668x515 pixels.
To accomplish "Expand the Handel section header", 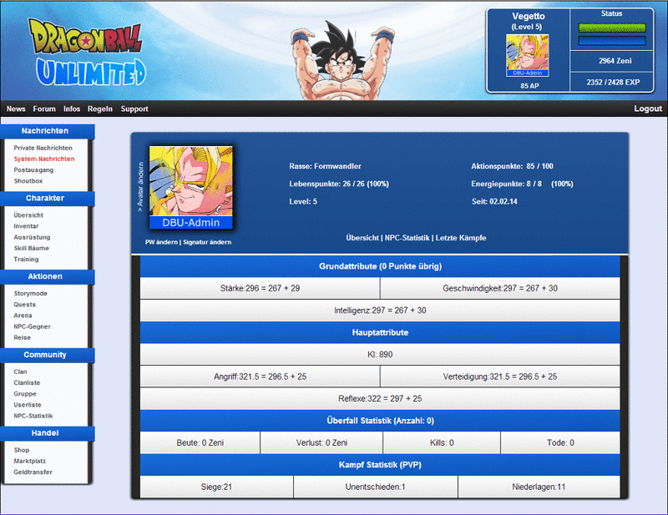I will (47, 433).
